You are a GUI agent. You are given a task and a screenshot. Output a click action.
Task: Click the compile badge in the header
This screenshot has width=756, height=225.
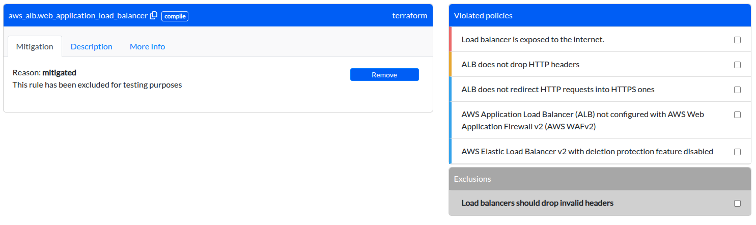[x=175, y=16]
